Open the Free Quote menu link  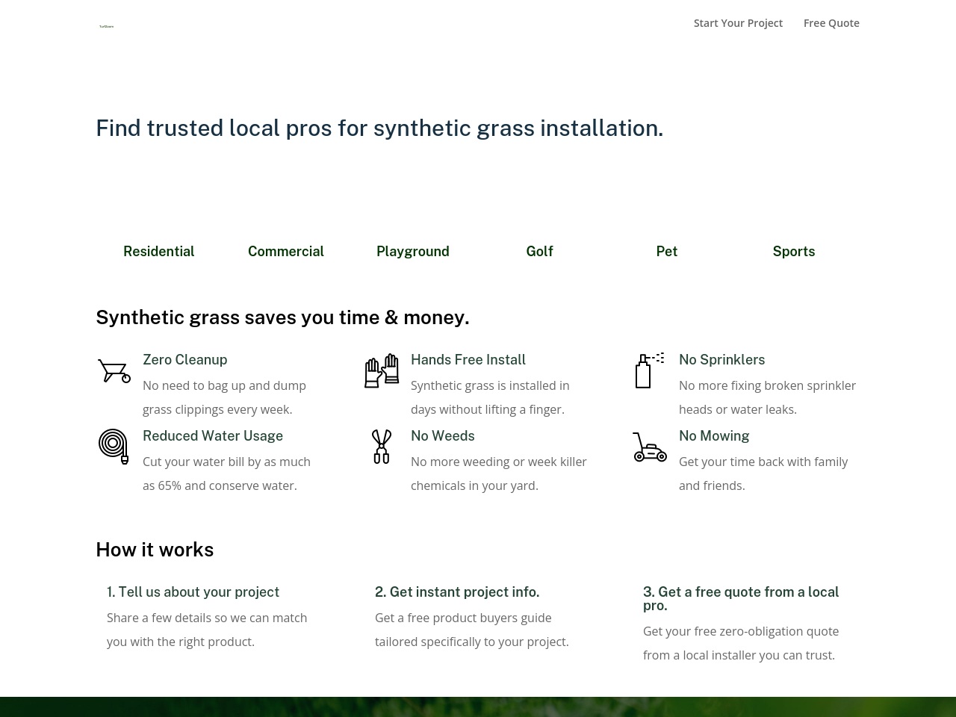click(x=831, y=23)
